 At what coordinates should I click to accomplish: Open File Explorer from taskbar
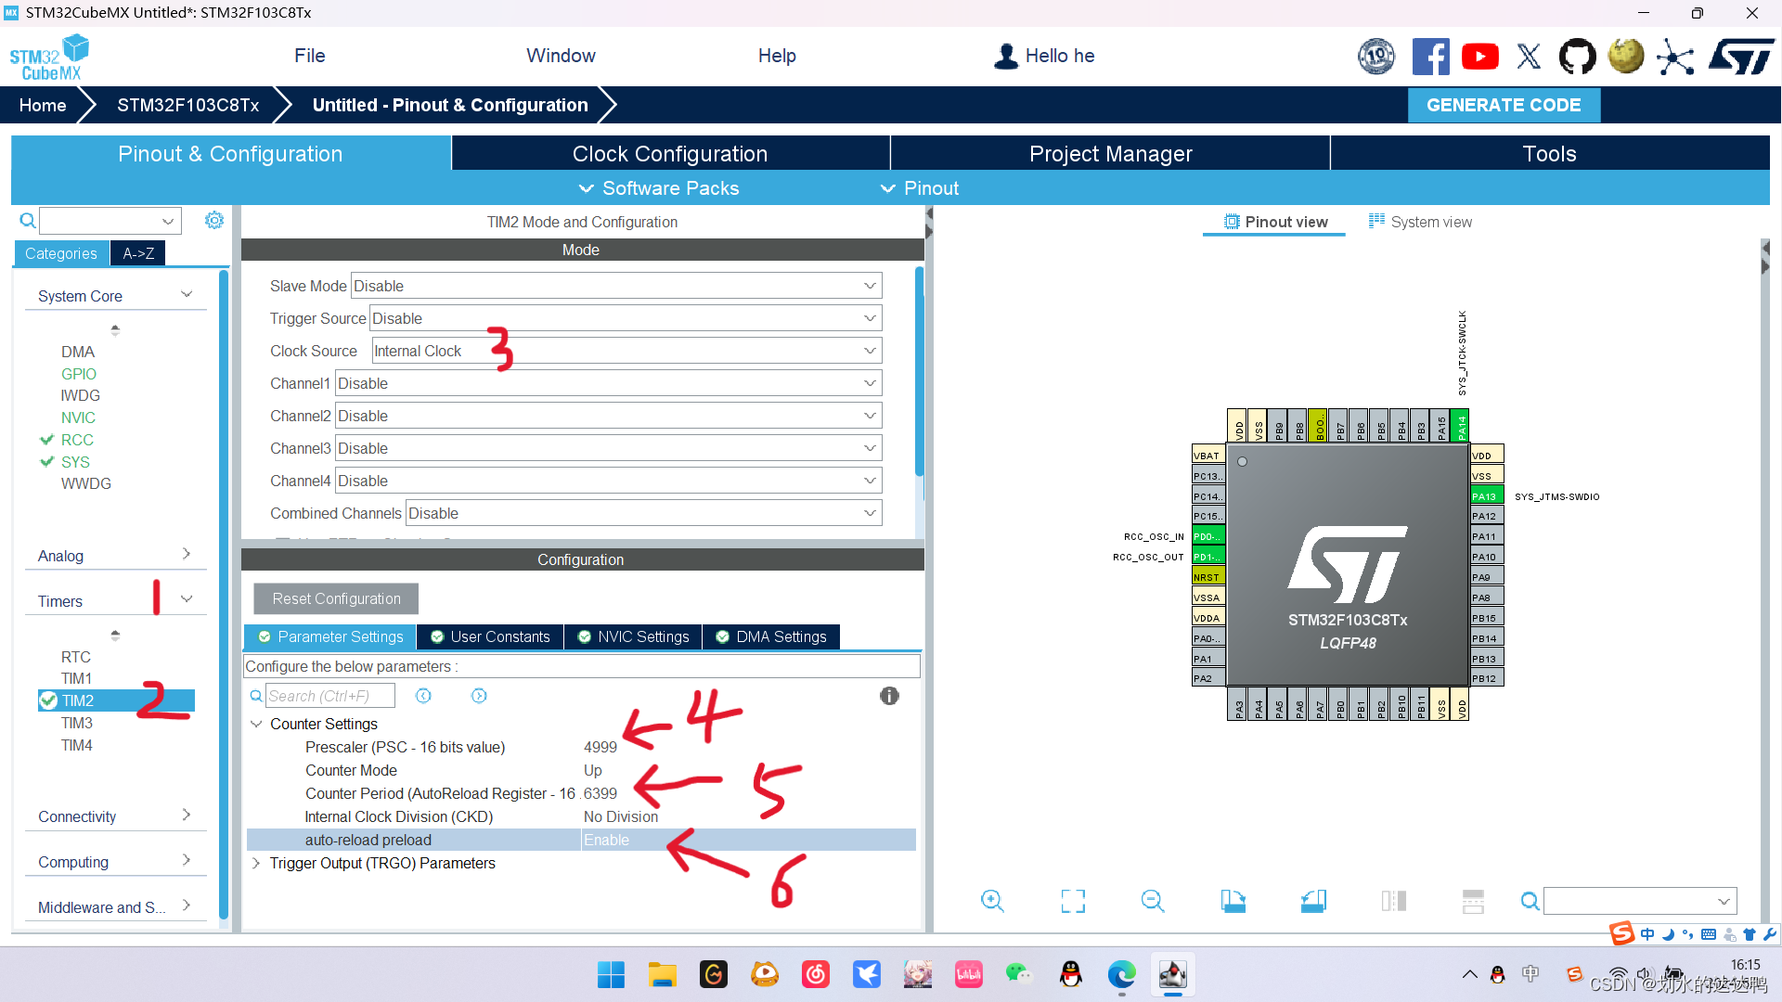pyautogui.click(x=662, y=974)
